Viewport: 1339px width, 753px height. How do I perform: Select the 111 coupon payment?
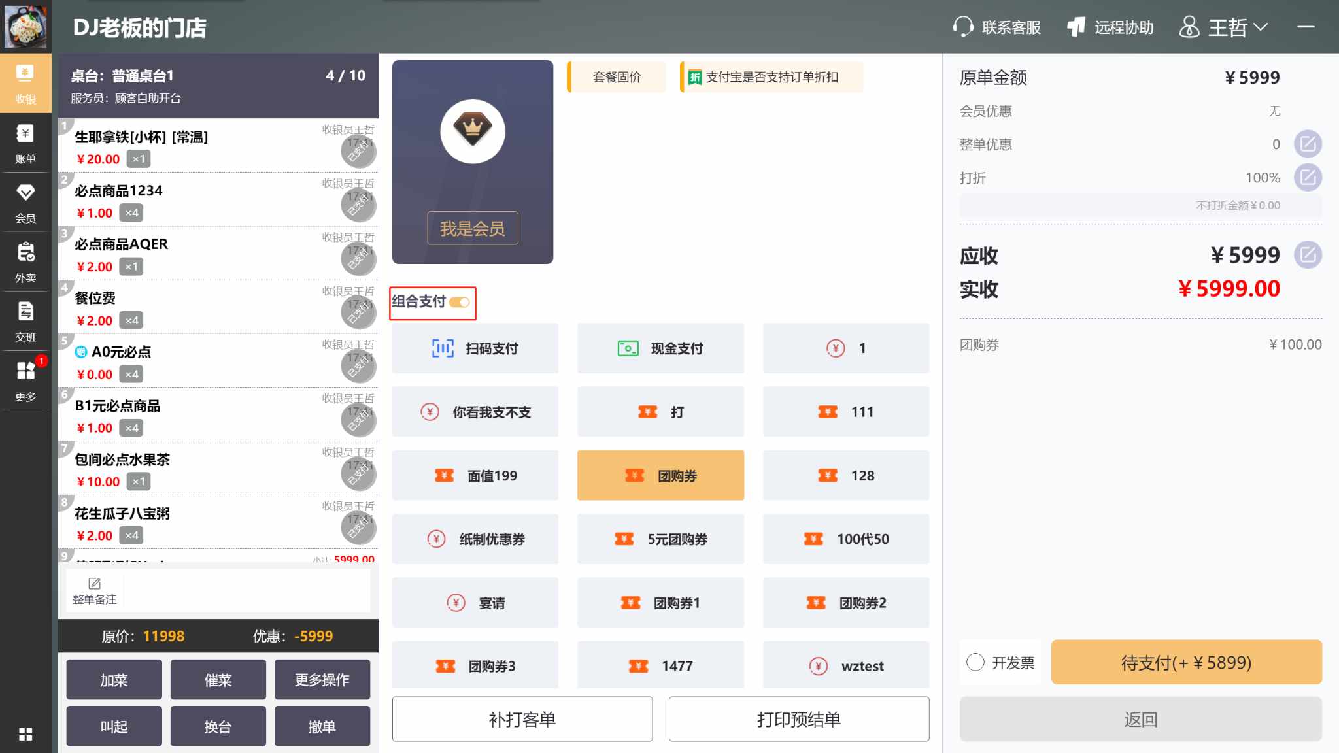point(846,412)
